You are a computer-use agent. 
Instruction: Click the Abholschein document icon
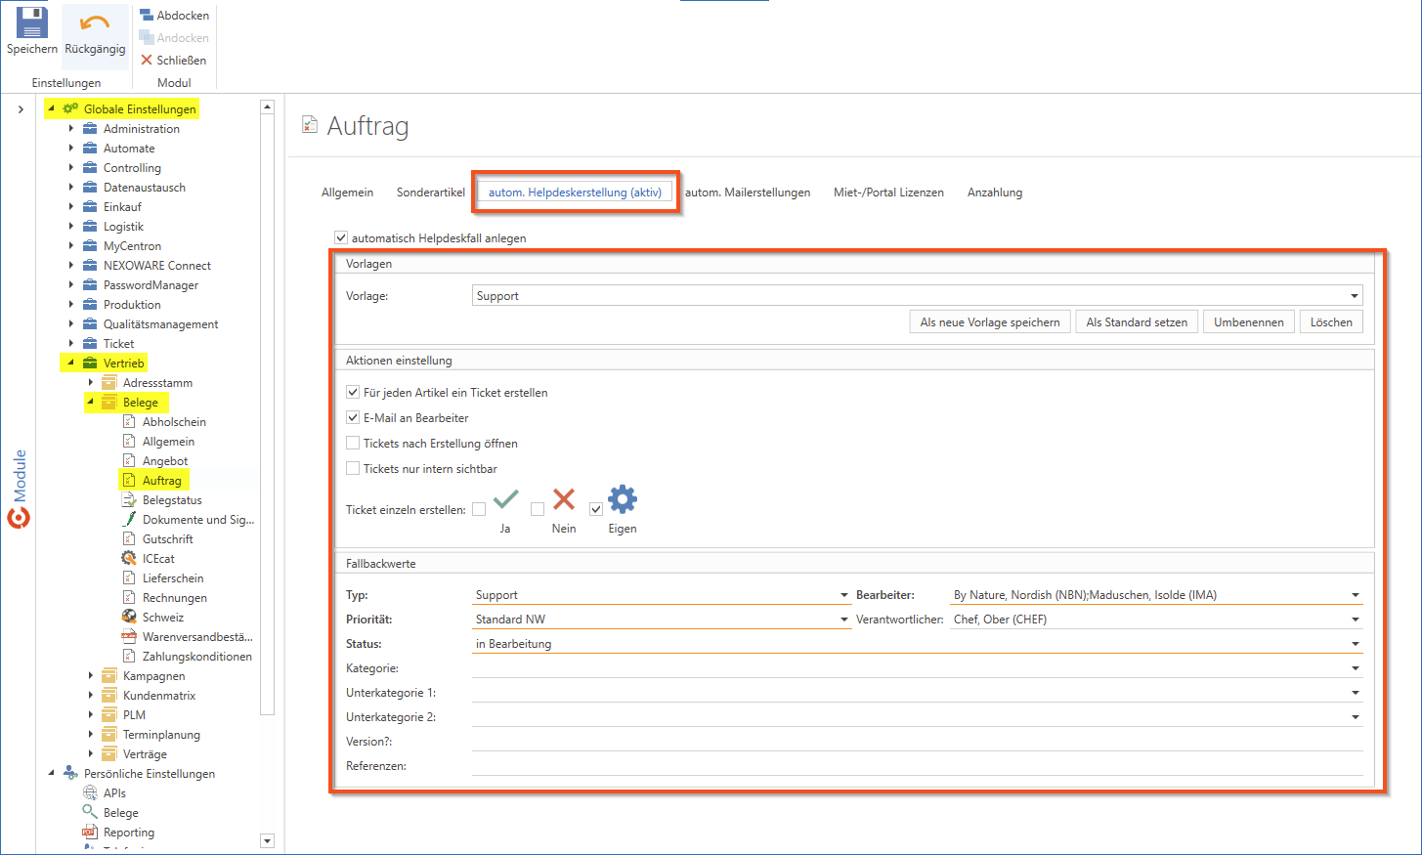[x=129, y=421]
